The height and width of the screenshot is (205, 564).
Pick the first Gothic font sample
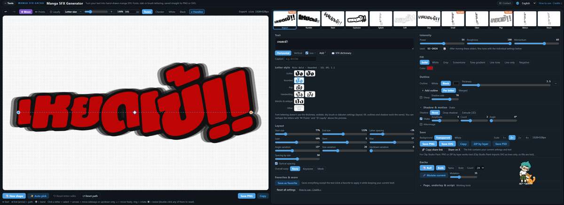pyautogui.click(x=299, y=74)
